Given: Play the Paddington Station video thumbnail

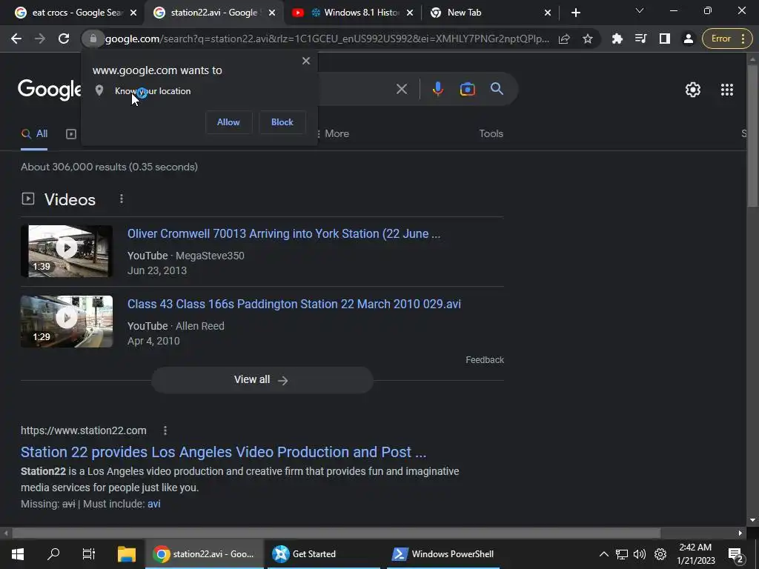Looking at the screenshot, I should click(67, 322).
